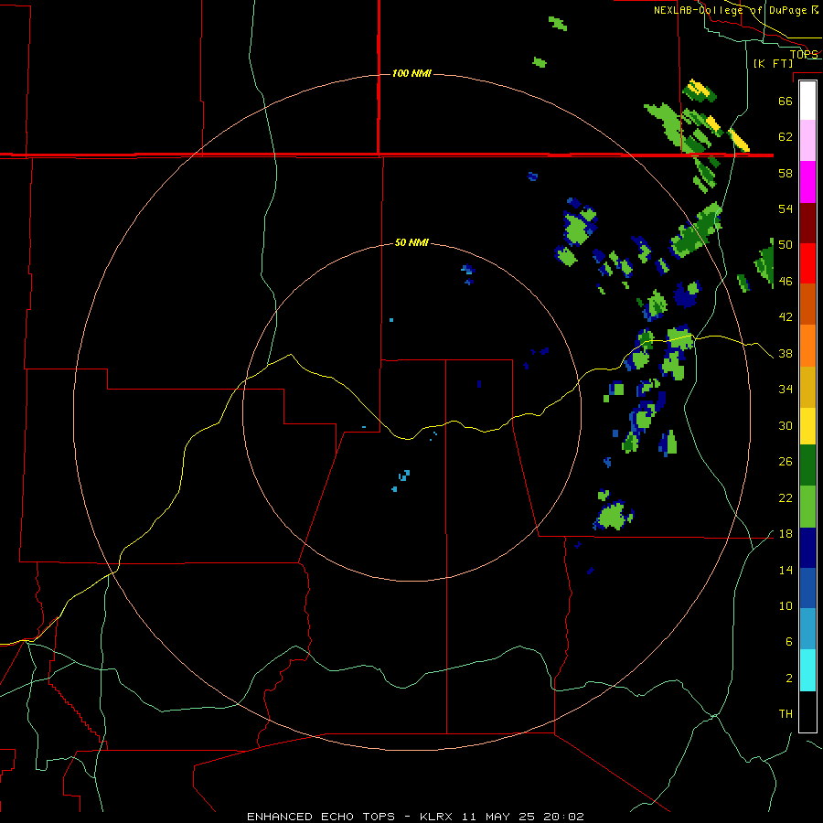This screenshot has height=823, width=823.
Task: Click the yellow 34 kft swatch
Action: tap(807, 426)
